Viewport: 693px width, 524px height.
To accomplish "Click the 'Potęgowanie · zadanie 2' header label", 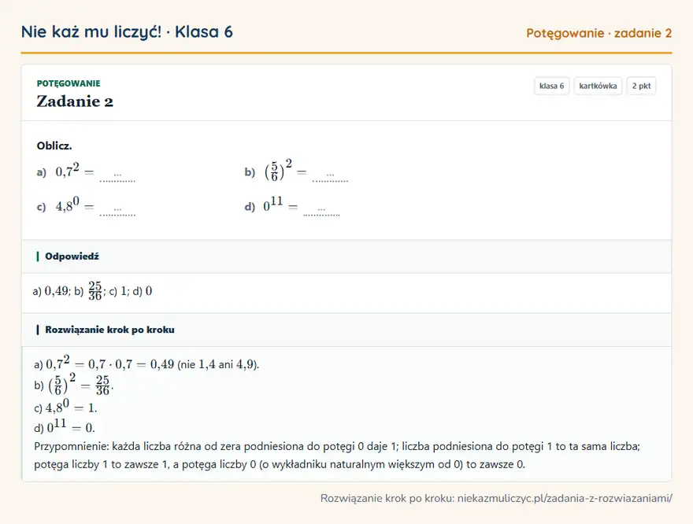I will pos(598,33).
